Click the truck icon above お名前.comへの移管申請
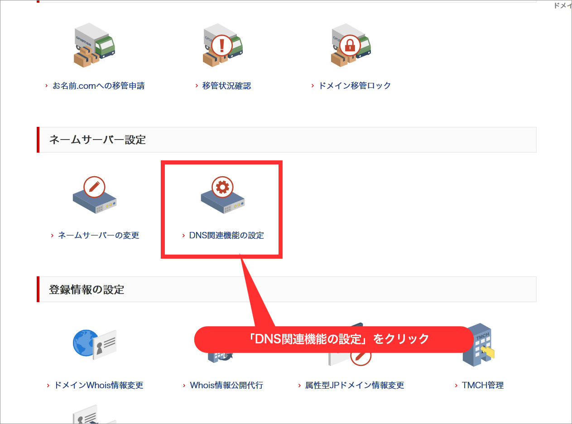 click(x=94, y=45)
